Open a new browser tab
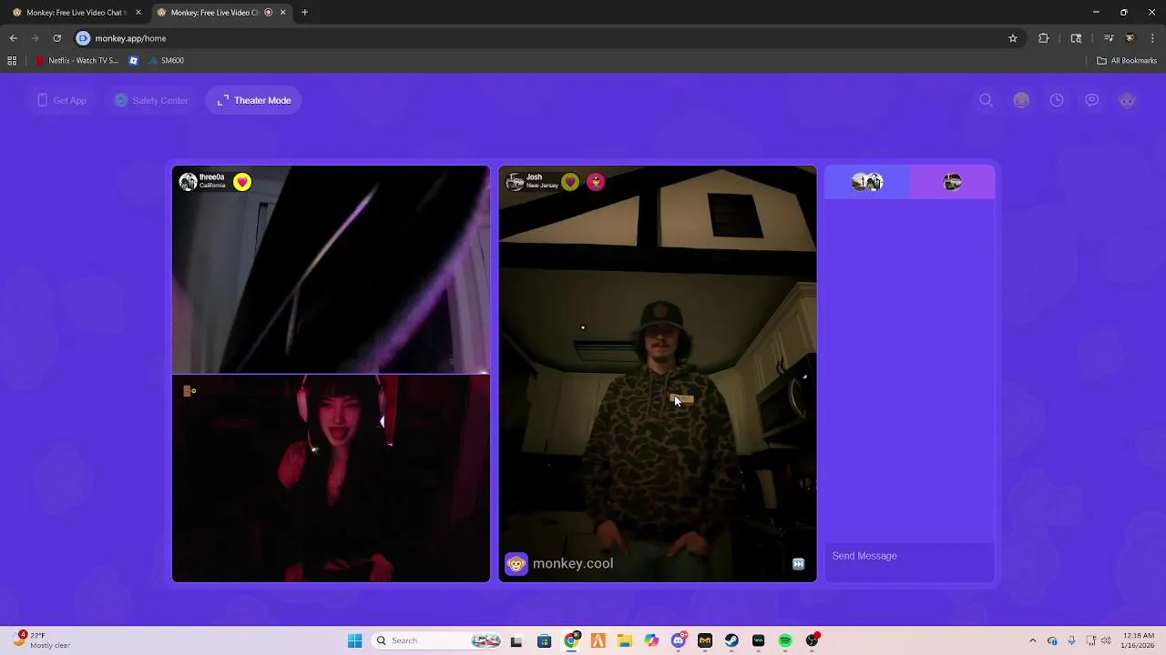 coord(304,13)
